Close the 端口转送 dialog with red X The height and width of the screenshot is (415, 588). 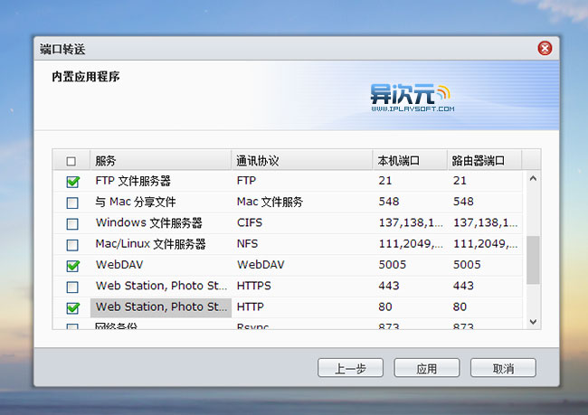point(544,49)
